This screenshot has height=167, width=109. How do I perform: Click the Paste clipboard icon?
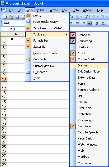click(77, 17)
